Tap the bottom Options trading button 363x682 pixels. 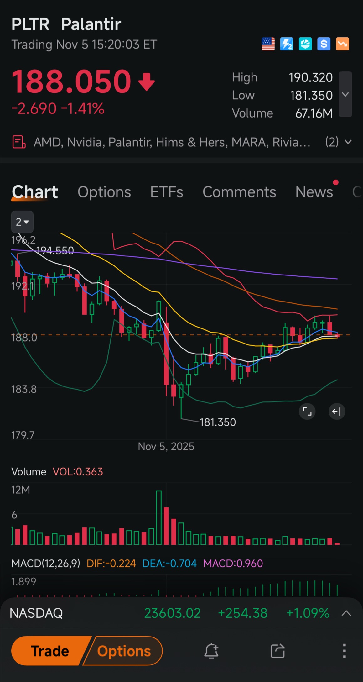[124, 651]
